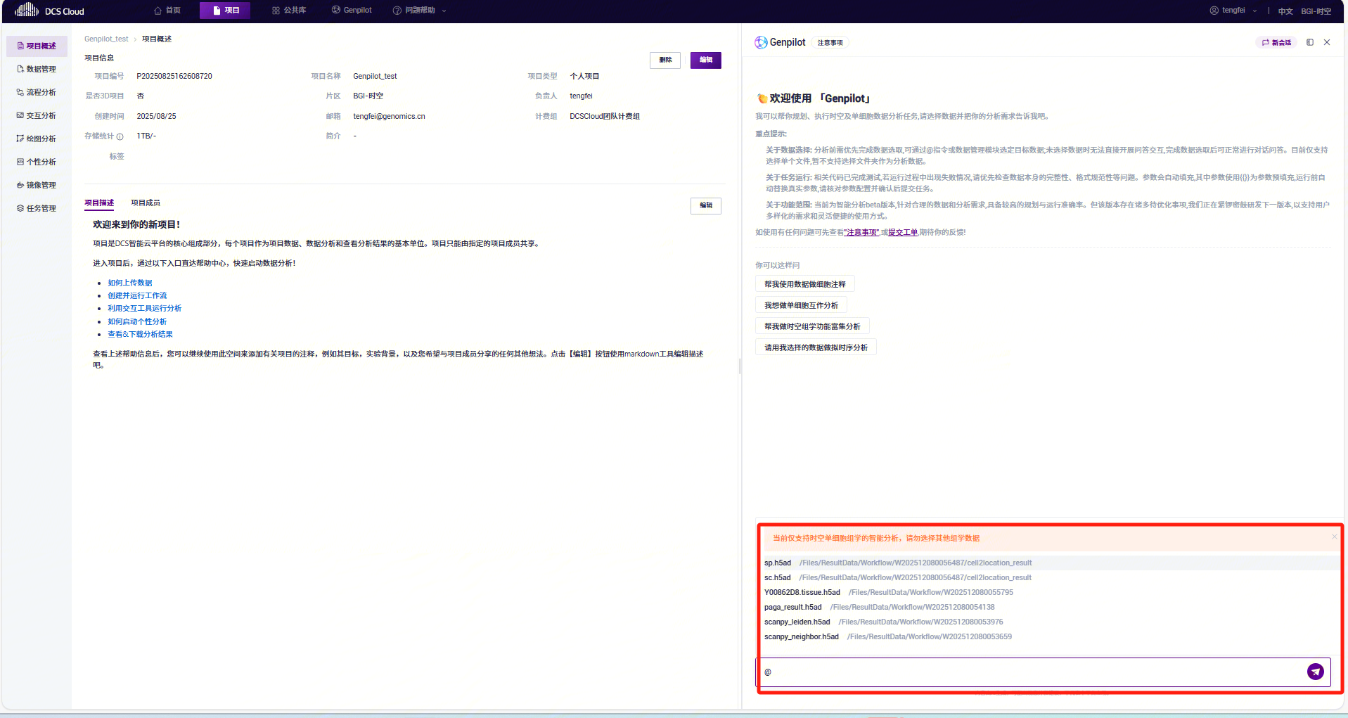Open the 如何上传数据 help link

(130, 283)
